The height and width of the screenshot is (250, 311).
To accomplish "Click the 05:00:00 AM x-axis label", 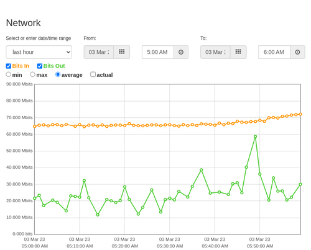I will coord(35,246).
